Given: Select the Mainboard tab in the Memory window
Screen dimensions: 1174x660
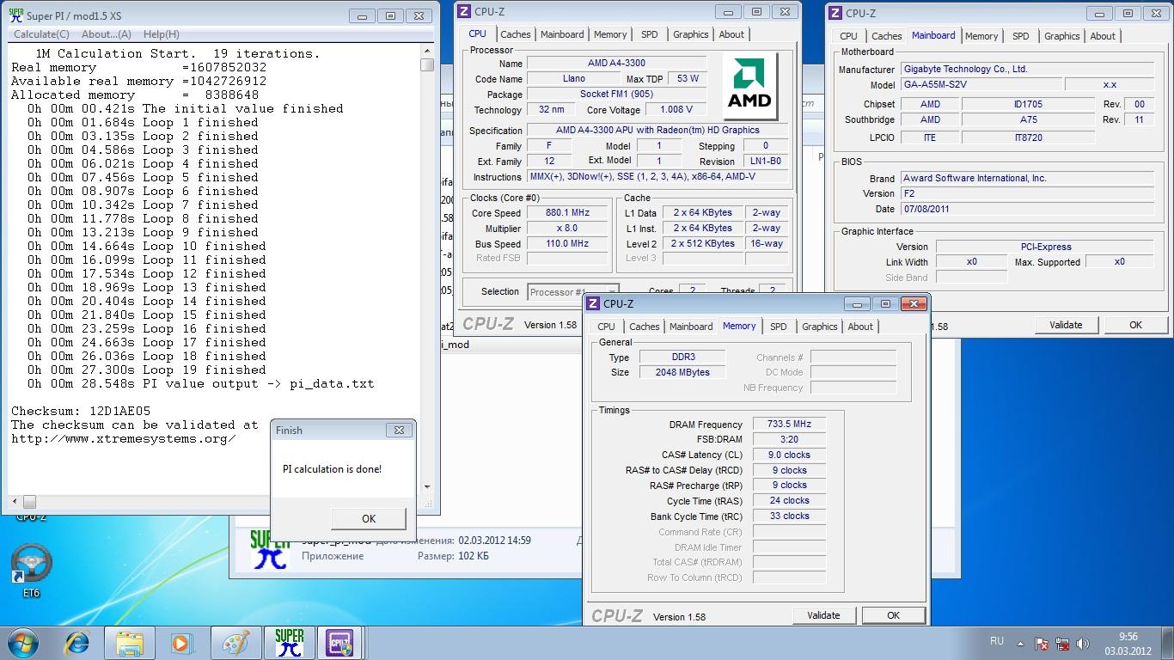Looking at the screenshot, I should pos(691,327).
